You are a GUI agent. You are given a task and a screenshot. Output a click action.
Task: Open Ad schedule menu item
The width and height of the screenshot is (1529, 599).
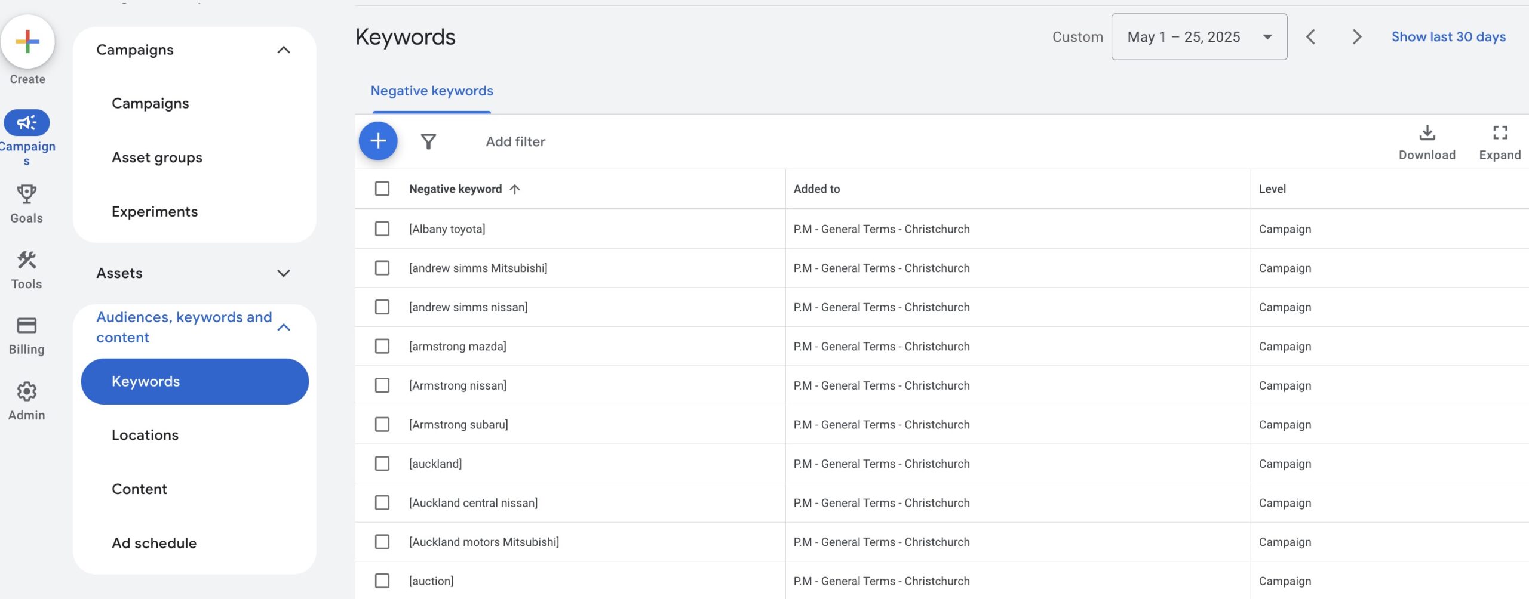154,544
